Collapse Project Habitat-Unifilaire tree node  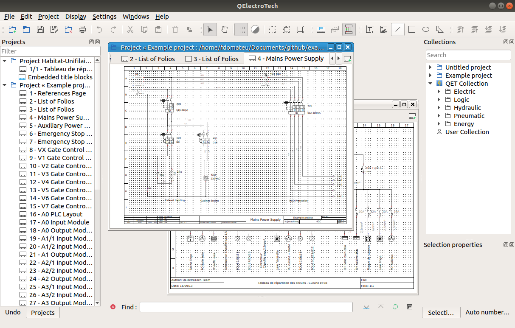click(x=5, y=61)
